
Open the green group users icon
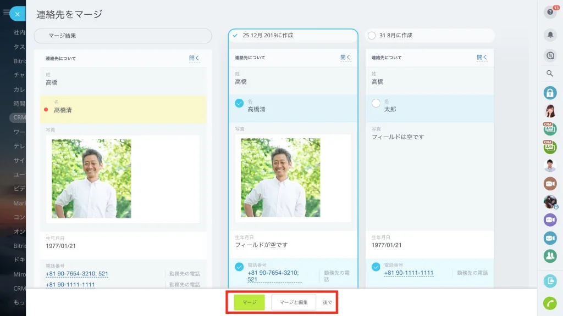click(550, 256)
